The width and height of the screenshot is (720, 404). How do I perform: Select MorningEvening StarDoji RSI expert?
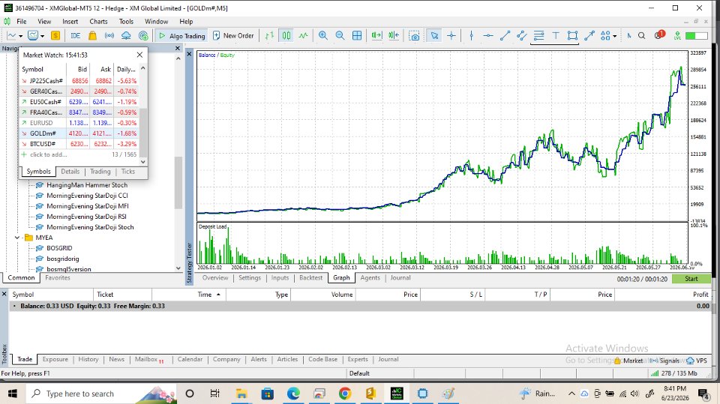click(86, 216)
